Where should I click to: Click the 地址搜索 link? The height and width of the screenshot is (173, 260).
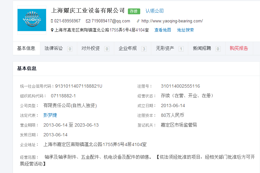(x=185, y=30)
